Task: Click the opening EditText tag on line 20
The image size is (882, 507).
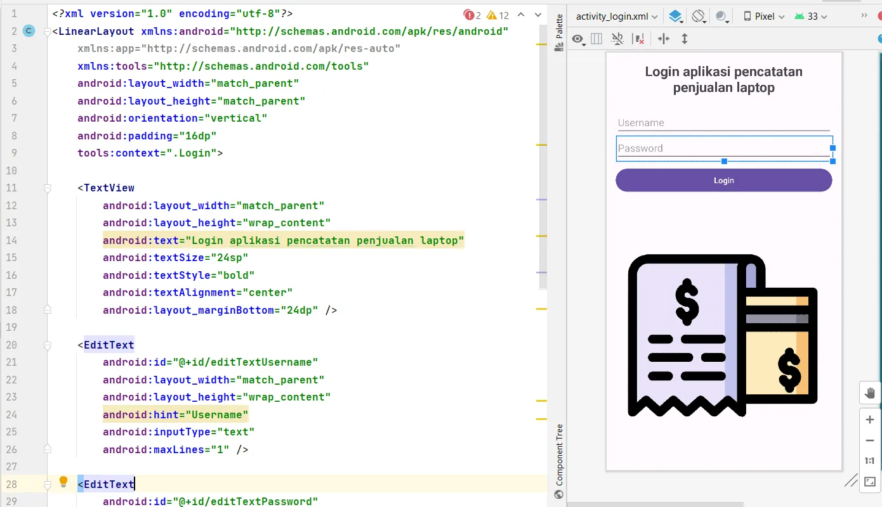Action: point(106,345)
